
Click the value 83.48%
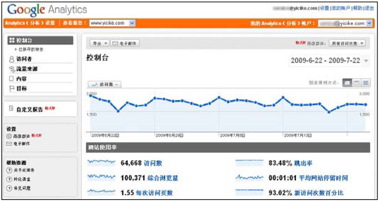pyautogui.click(x=281, y=163)
